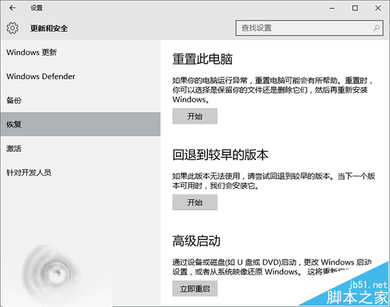Minimize the settings window
This screenshot has height=307, width=390.
point(331,8)
